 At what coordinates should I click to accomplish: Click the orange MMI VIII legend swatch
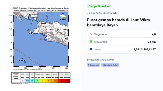[55, 81]
